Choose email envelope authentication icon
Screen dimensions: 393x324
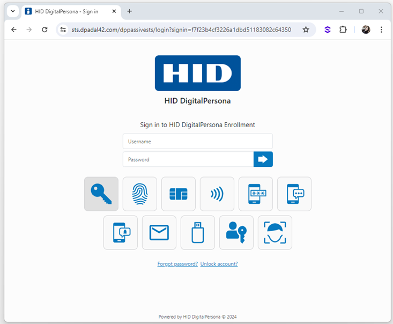[159, 233]
